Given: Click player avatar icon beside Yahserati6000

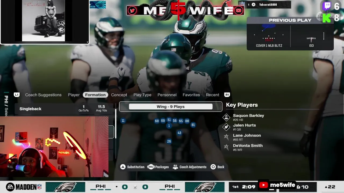Looking at the screenshot, I should [x=253, y=5].
